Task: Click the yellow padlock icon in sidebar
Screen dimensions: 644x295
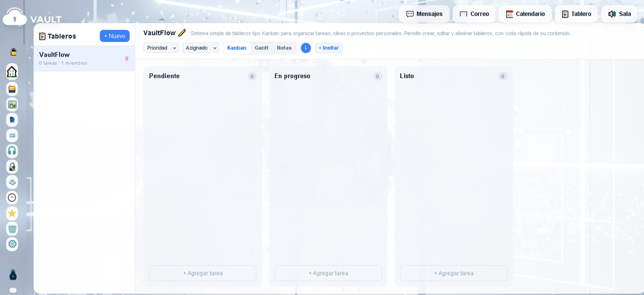Action: pyautogui.click(x=13, y=52)
